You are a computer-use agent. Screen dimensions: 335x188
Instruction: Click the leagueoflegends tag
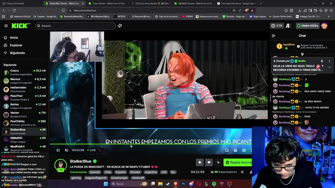click(96, 178)
